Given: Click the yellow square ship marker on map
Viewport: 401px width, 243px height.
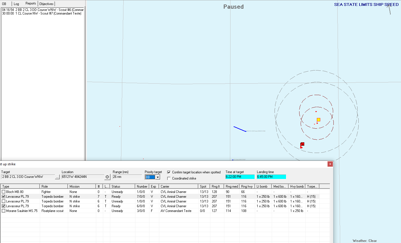Looking at the screenshot, I should [319, 120].
